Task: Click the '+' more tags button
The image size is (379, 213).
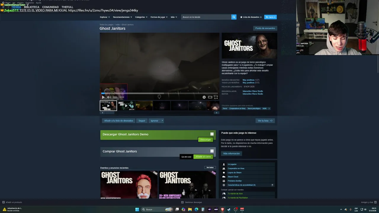Action: [x=269, y=109]
